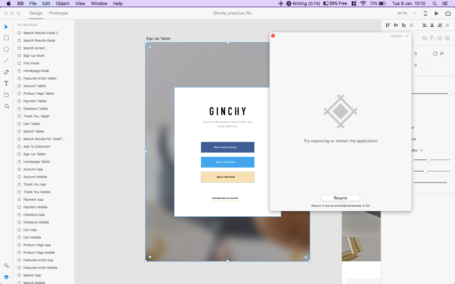Click the Align Top icon
455x284 pixels.
pyautogui.click(x=388, y=25)
